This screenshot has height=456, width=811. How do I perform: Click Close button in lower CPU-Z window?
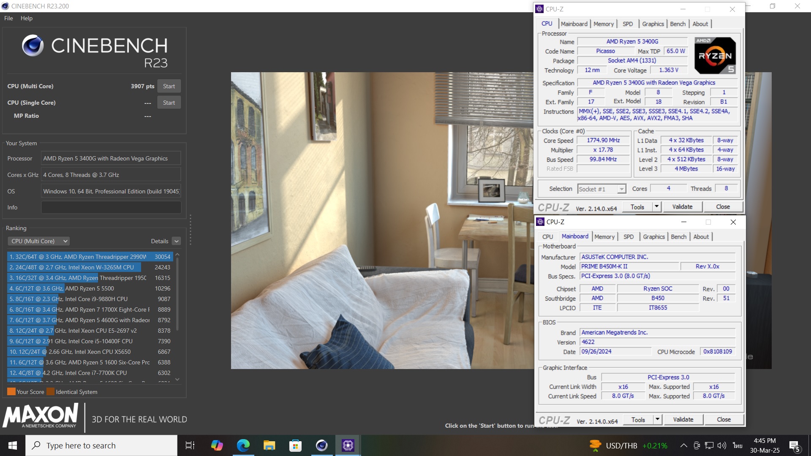[724, 420]
